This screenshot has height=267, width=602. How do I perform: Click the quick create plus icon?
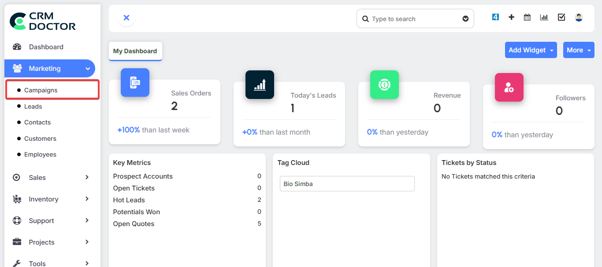click(x=511, y=17)
